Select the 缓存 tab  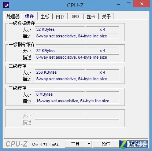(29, 16)
